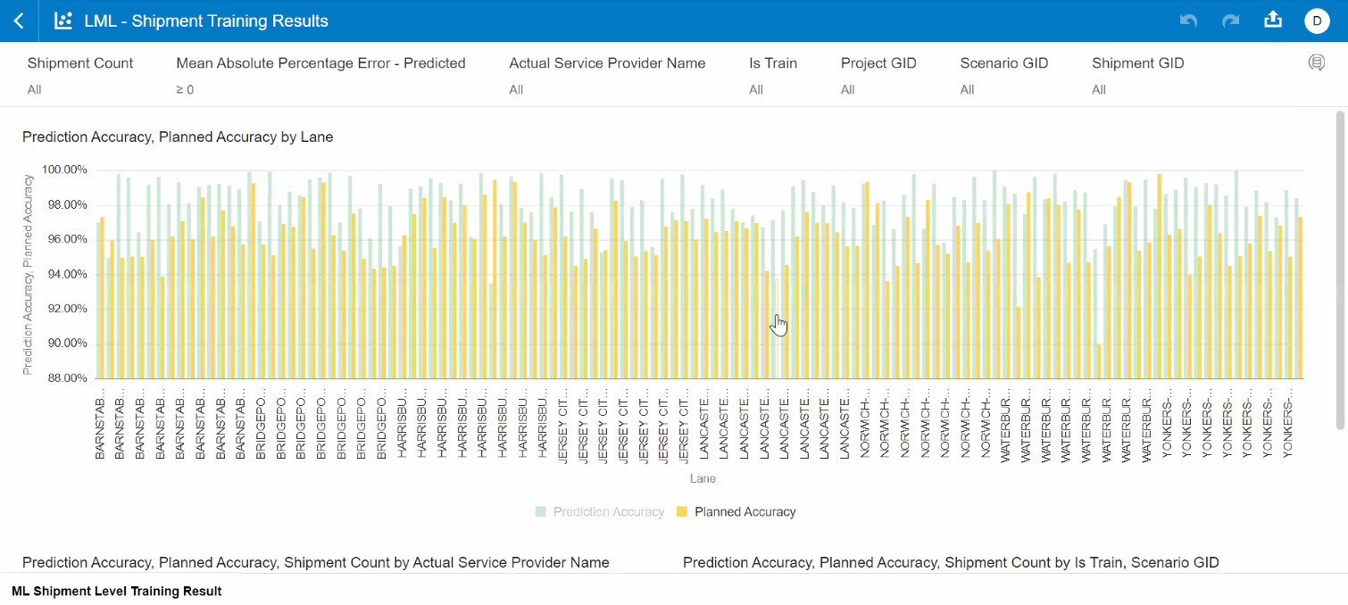This screenshot has width=1348, height=605.
Task: Open the export/share icon
Action: point(1274,20)
